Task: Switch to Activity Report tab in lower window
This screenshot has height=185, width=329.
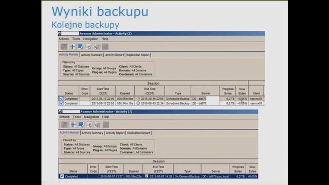Action: [115, 133]
